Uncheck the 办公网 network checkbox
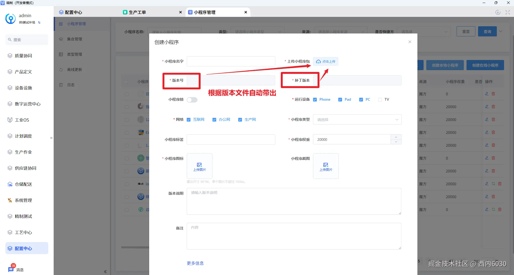The image size is (514, 275). 214,120
